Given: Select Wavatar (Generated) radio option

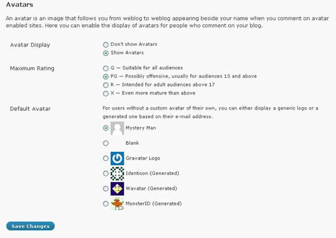Looking at the screenshot, I should coord(105,188).
